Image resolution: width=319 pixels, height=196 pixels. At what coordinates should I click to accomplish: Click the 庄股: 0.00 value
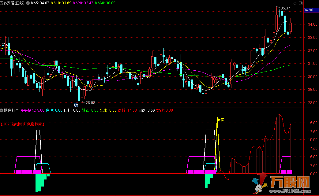[54, 110]
